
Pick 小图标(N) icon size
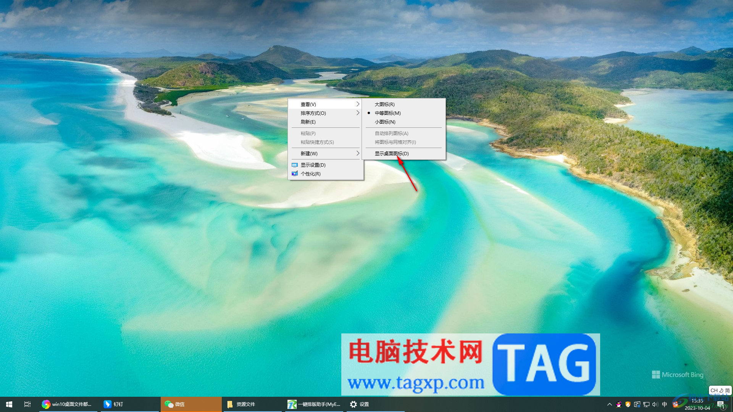pyautogui.click(x=385, y=122)
